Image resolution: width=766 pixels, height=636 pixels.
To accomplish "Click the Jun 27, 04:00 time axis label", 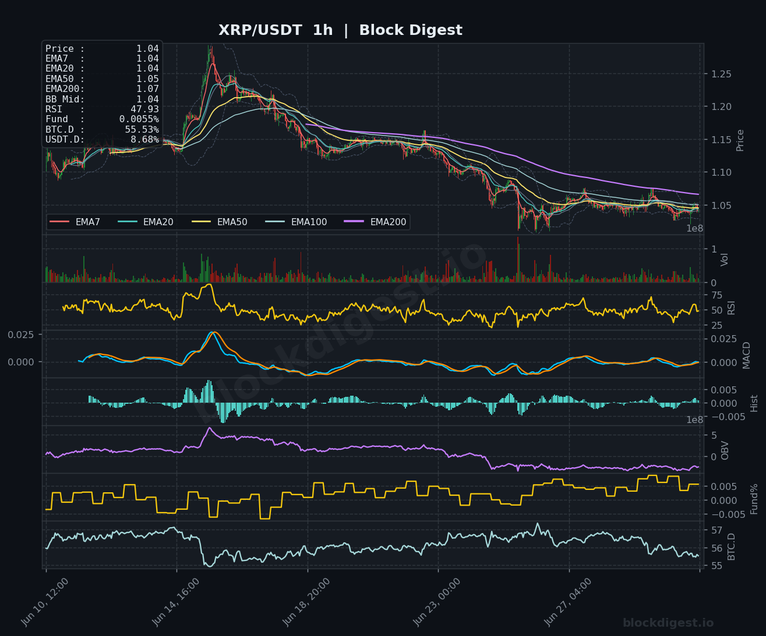I will [x=568, y=602].
